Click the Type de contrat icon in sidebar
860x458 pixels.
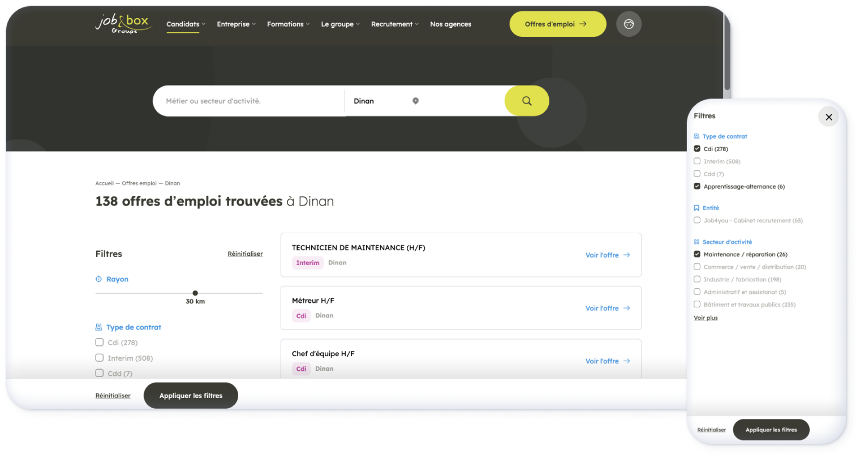(99, 327)
